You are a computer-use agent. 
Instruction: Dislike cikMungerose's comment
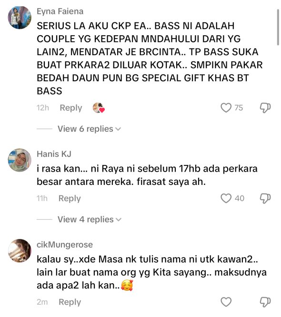pyautogui.click(x=265, y=302)
